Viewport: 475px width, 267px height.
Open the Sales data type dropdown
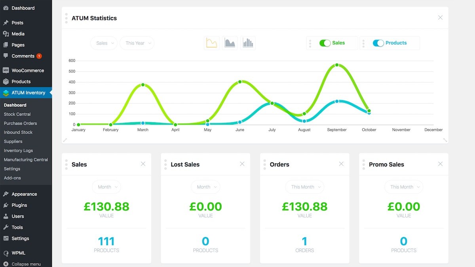[104, 43]
